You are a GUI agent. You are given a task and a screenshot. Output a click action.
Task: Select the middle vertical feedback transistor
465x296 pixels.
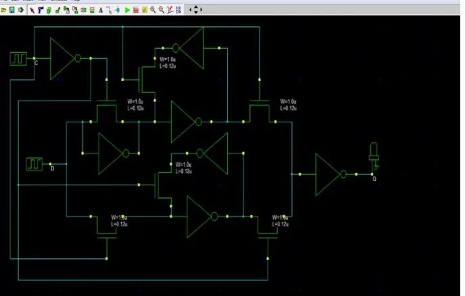coord(162,185)
